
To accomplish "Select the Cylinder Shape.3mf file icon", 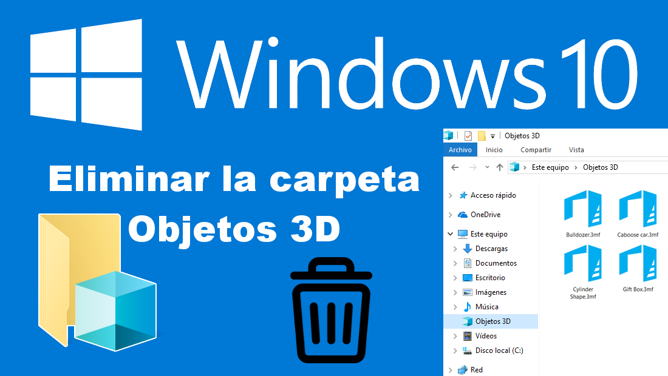I will (x=583, y=263).
